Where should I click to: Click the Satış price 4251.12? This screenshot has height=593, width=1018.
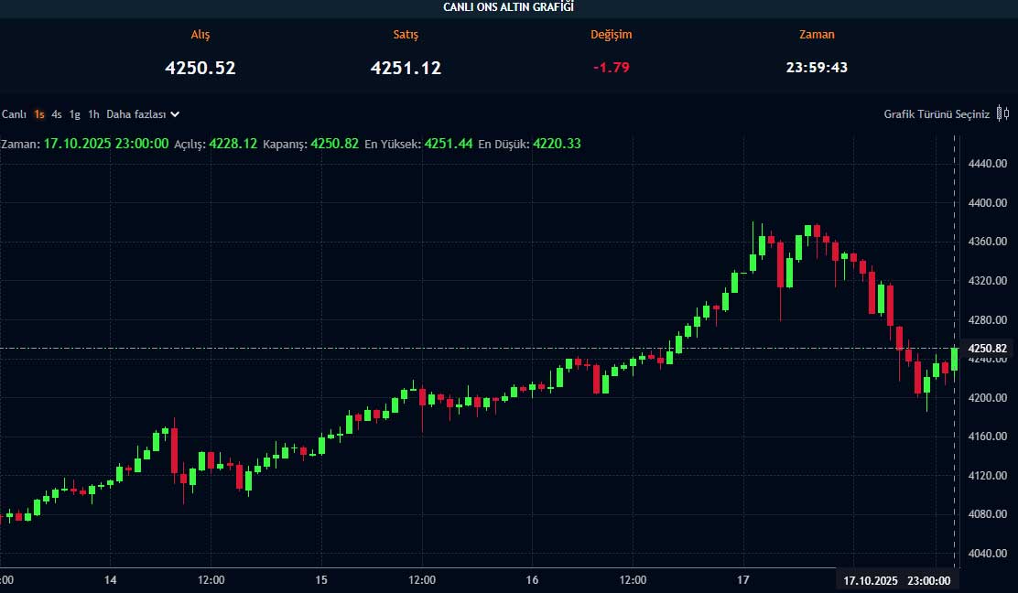point(406,68)
